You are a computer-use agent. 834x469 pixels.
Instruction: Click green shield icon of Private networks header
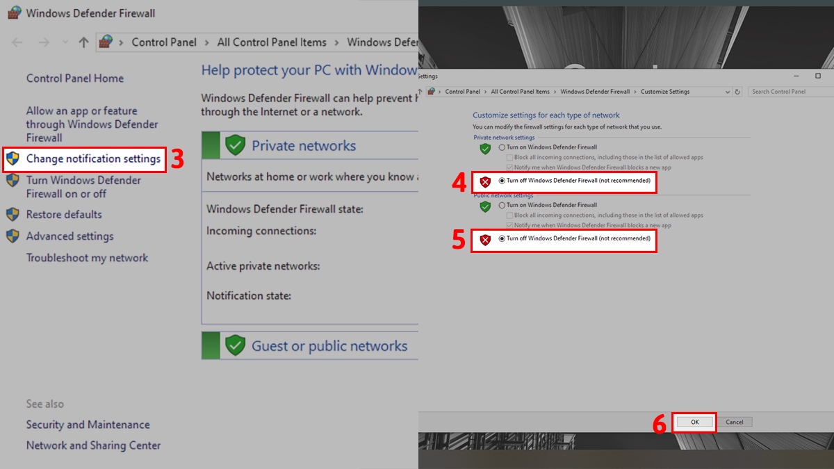click(x=236, y=145)
